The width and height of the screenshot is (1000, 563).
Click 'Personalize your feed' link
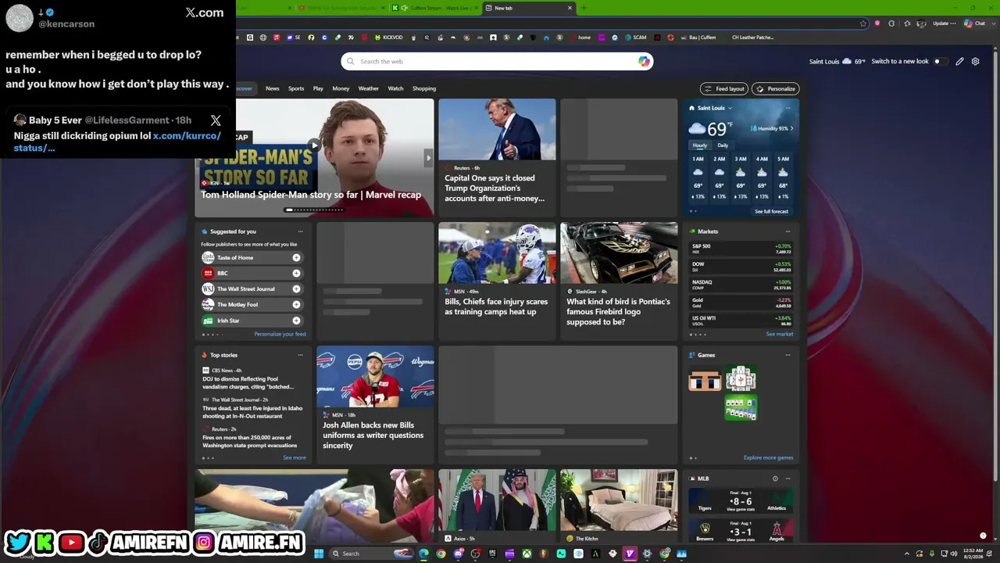280,334
